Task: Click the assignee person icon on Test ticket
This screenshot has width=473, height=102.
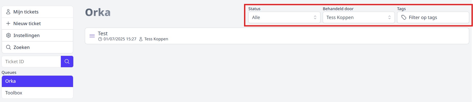Action: point(141,39)
